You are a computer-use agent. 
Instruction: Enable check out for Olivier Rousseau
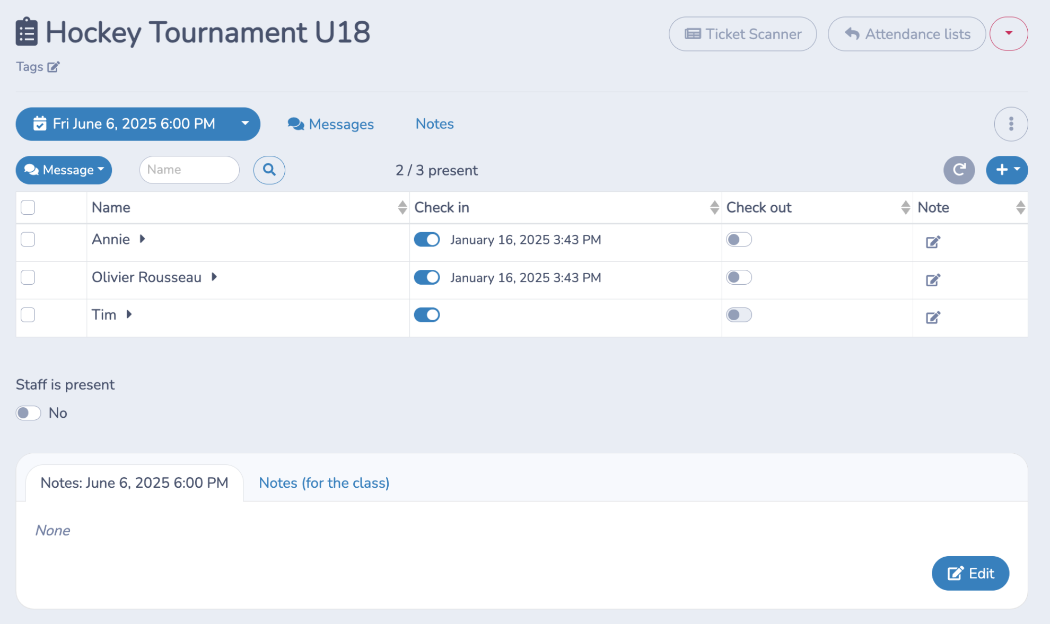point(739,277)
